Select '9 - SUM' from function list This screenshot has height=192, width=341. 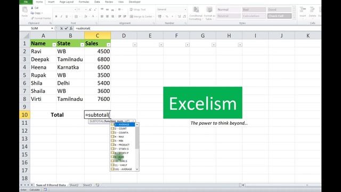123,157
